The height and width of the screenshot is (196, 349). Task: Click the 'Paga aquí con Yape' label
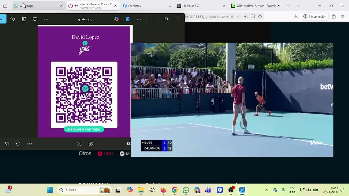point(84,129)
